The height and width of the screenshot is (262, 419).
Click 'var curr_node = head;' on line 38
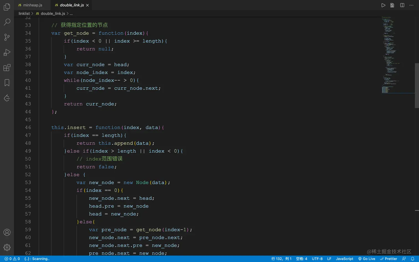(96, 65)
